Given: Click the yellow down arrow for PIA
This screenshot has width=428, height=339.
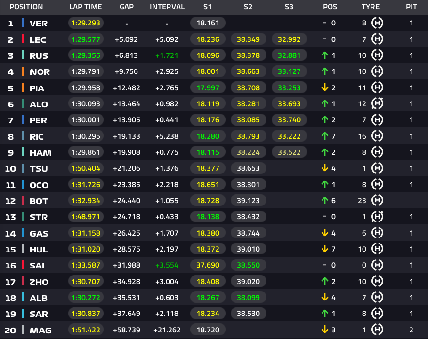Looking at the screenshot, I should point(324,87).
